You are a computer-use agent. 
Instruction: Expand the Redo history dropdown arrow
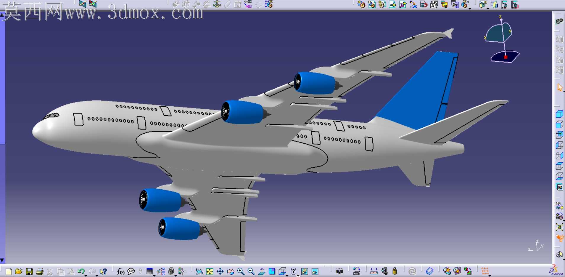point(96,275)
